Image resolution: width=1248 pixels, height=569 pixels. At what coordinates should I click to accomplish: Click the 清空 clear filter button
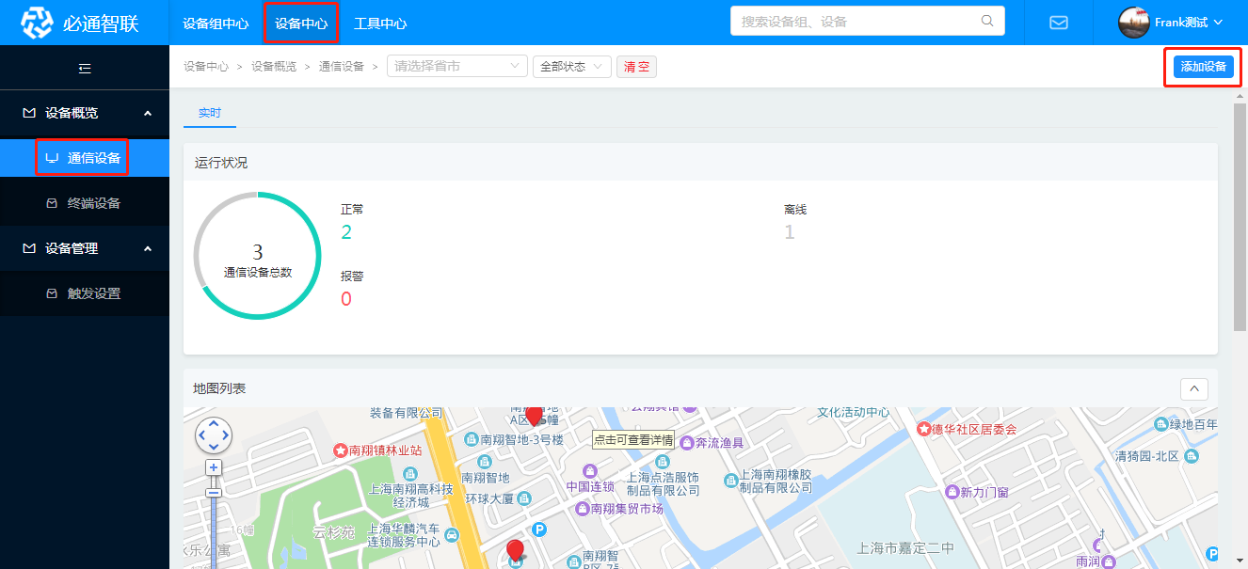click(636, 67)
